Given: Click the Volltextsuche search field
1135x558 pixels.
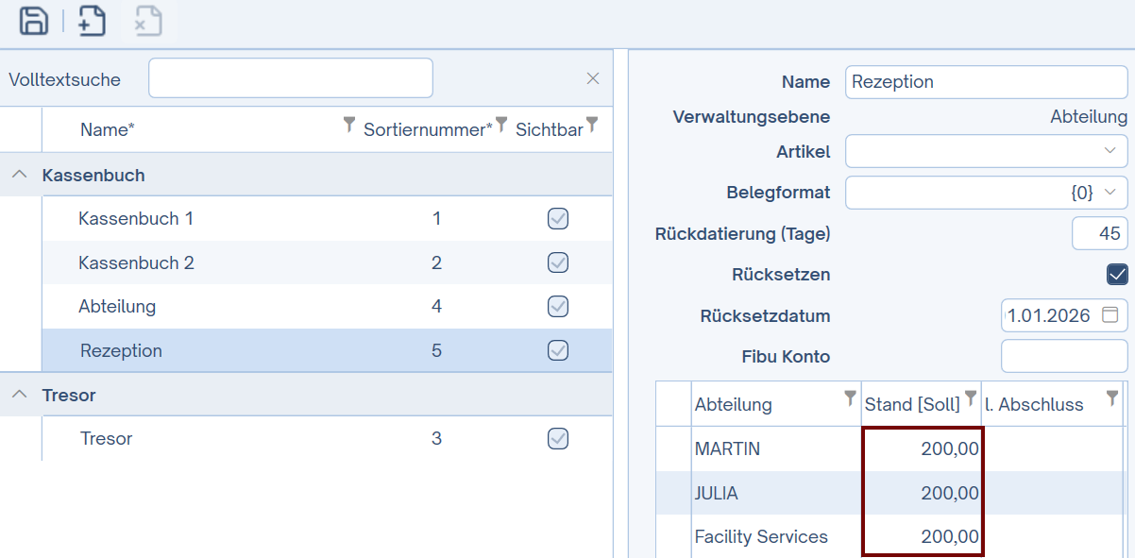Looking at the screenshot, I should [290, 78].
